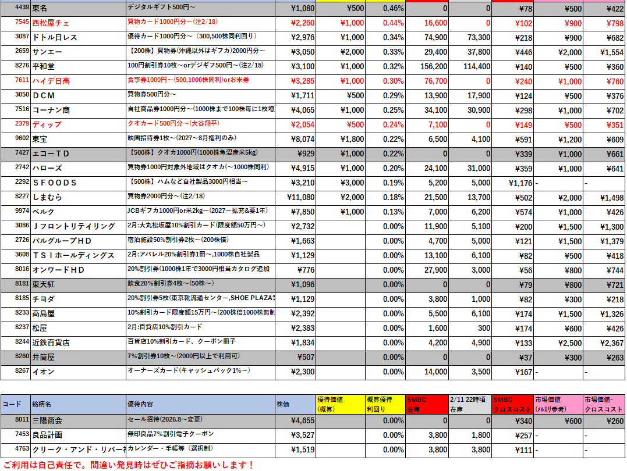This screenshot has width=627, height=471.
Task: Click the red disclaimer text at bottom
Action: click(x=129, y=465)
